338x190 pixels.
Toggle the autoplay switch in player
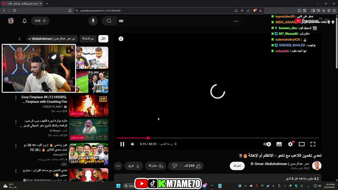[x=267, y=144]
